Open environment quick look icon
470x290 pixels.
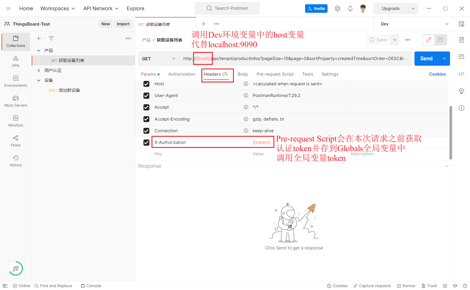pyautogui.click(x=461, y=24)
